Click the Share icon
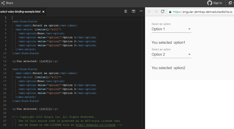Image resolution: width=234 pixels, height=129 pixels. [x=3, y=3]
